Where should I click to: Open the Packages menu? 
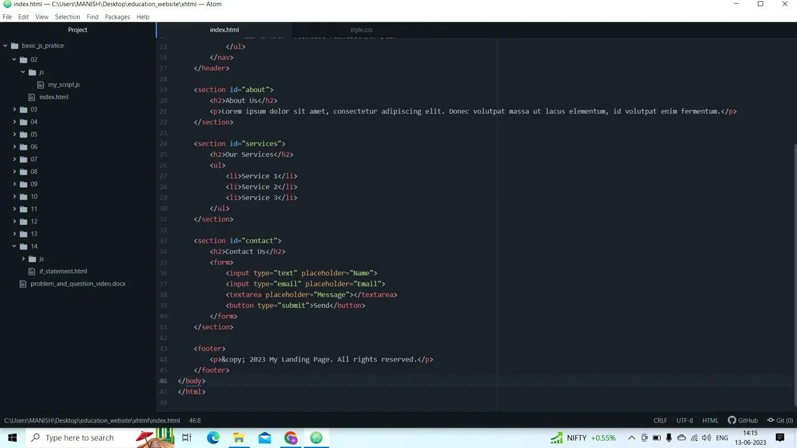click(117, 17)
